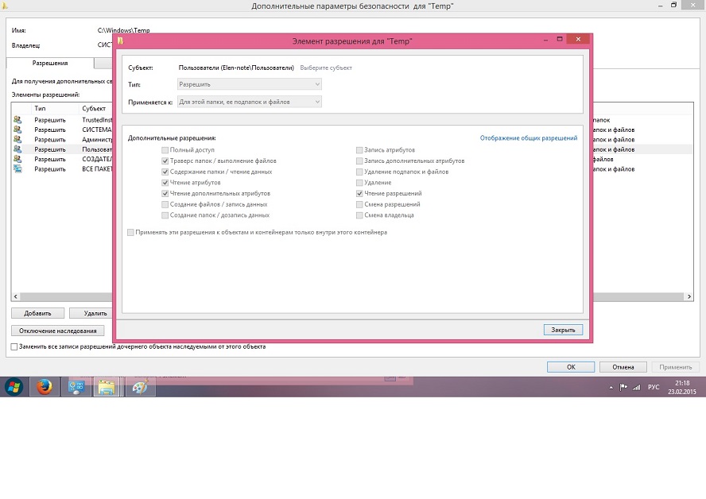Click the horizontal scrollbar of permission list
The width and height of the screenshot is (706, 499).
[x=62, y=297]
